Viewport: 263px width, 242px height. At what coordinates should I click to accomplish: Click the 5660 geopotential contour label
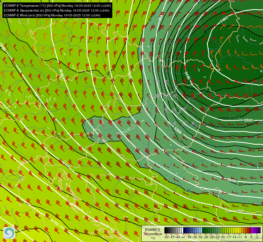pos(3,47)
